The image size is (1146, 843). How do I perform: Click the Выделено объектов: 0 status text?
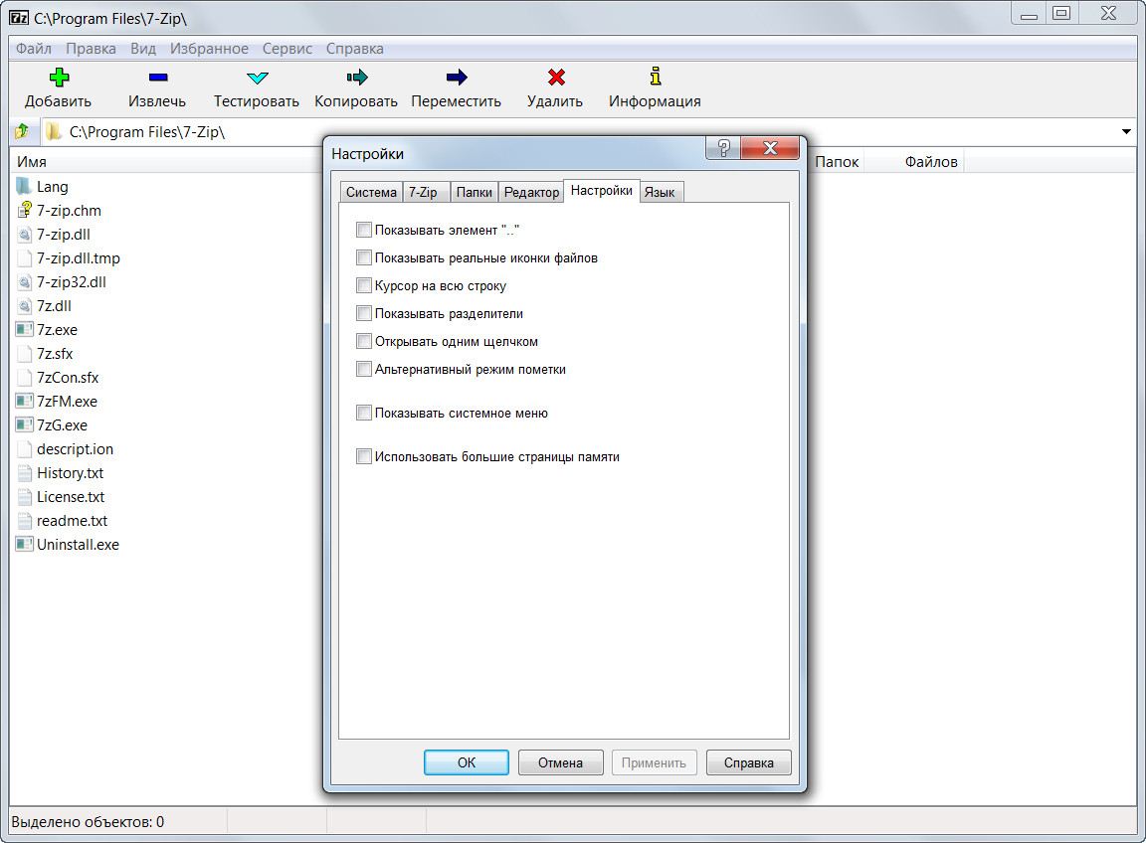point(88,822)
